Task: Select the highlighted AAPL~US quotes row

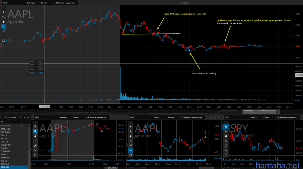Action: (14, 167)
